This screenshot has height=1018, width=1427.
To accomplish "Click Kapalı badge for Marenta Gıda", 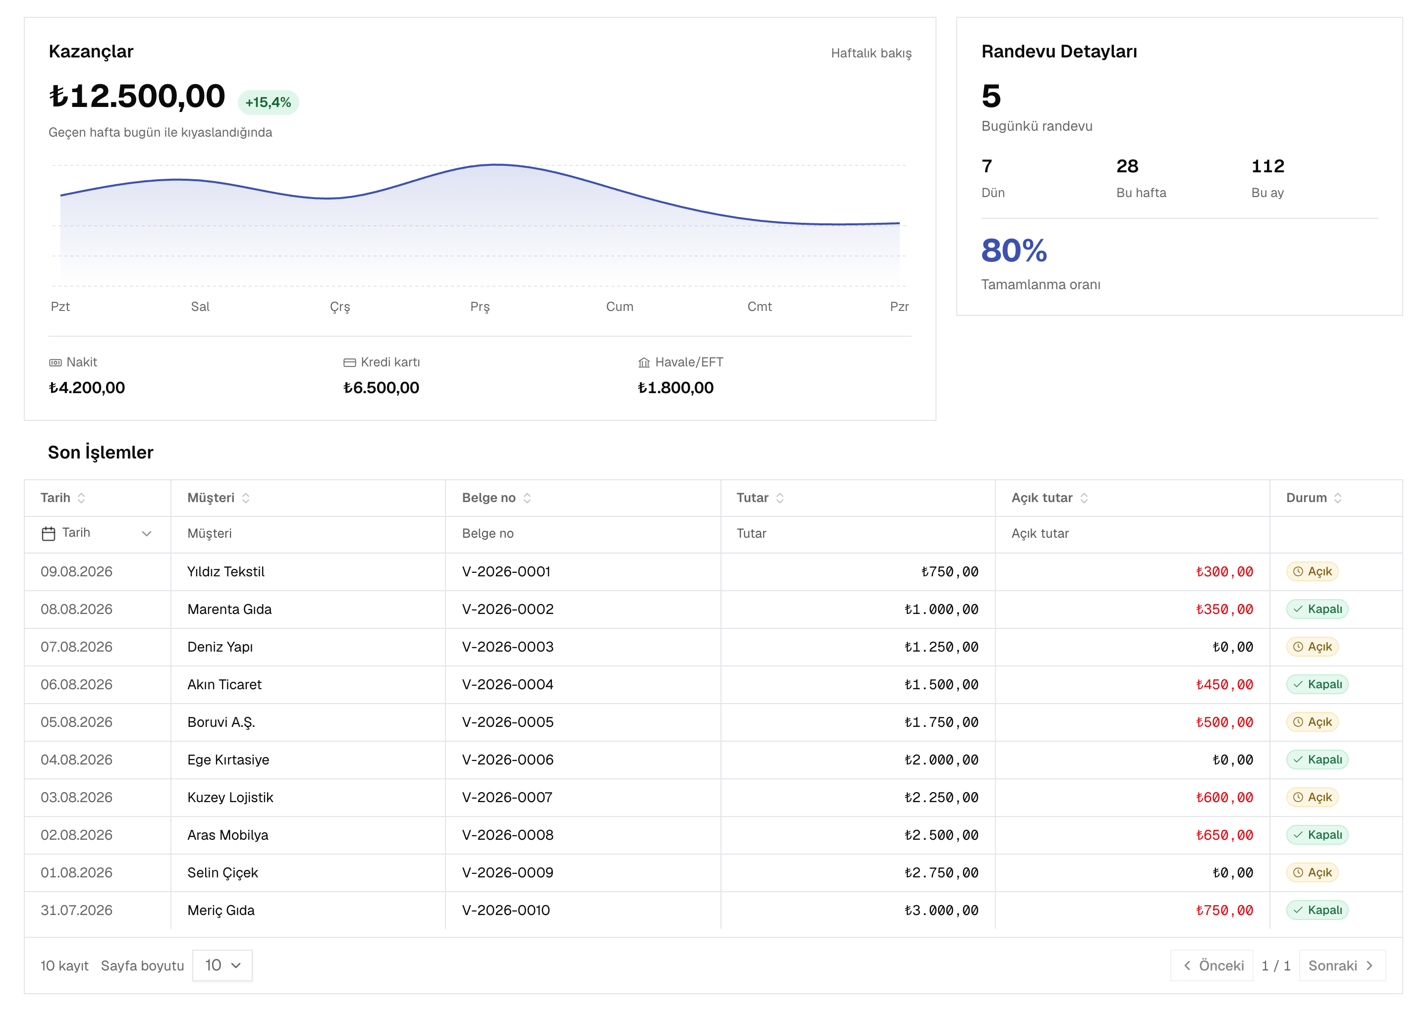I will (x=1317, y=610).
